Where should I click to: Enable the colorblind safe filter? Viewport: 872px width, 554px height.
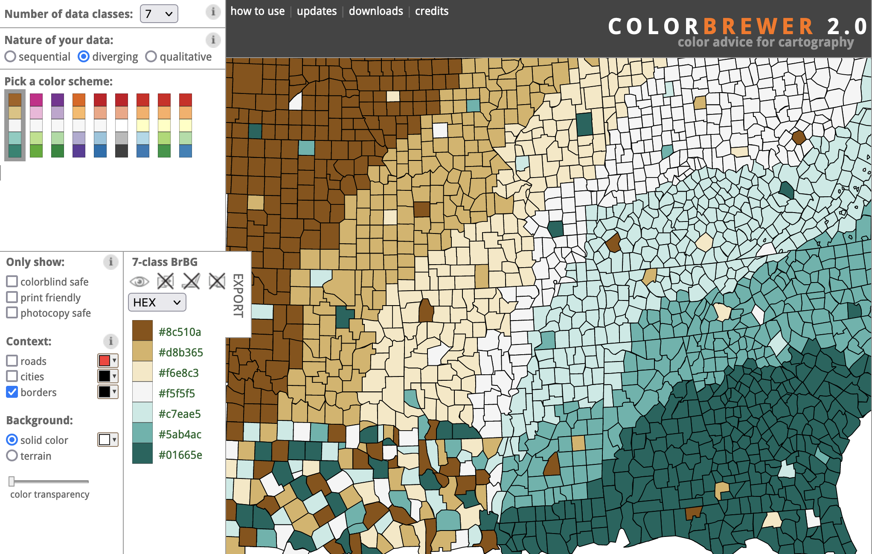(12, 281)
